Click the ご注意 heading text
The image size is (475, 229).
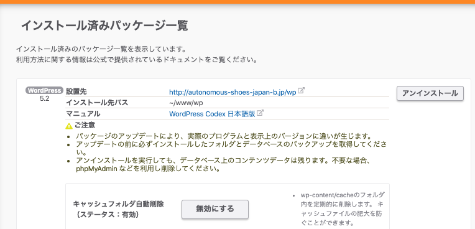pos(85,125)
